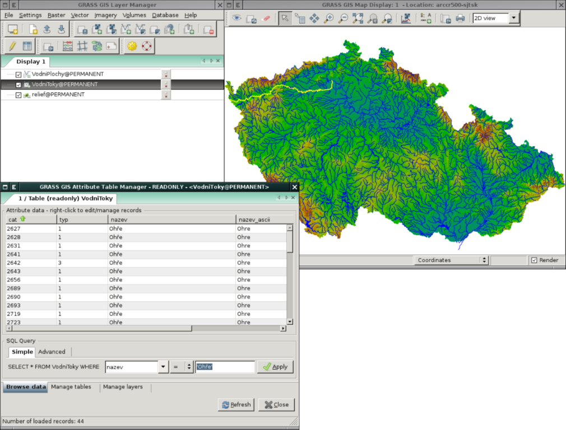
Task: Print the map display
Action: point(460,18)
